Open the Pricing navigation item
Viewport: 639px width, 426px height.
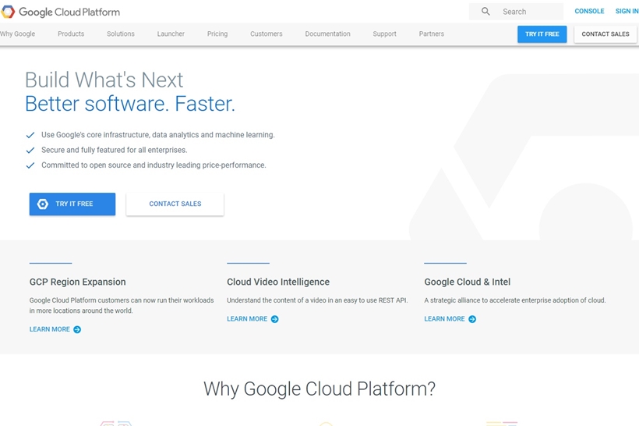tap(217, 34)
